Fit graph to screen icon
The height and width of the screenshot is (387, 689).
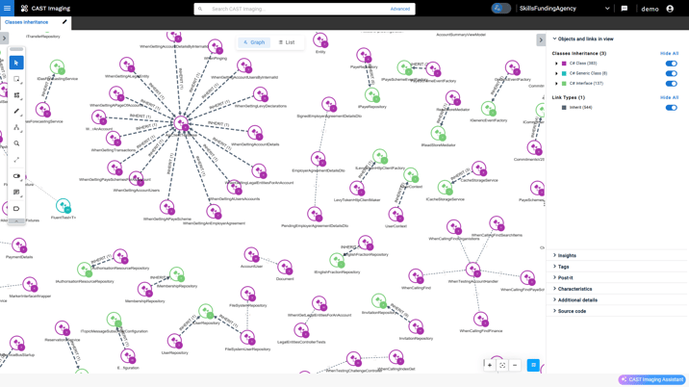point(502,366)
